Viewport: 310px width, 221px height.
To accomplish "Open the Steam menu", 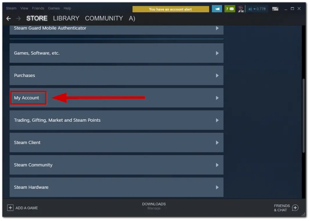I will click(x=11, y=8).
